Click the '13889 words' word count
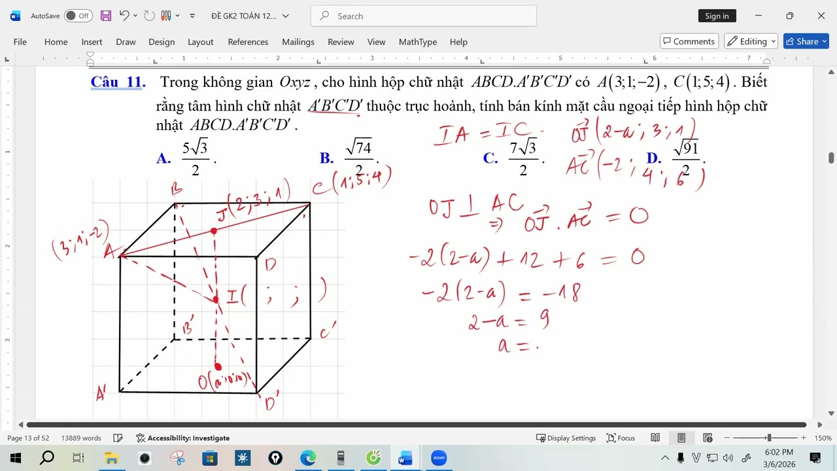Viewport: 837px width, 471px height. pos(81,438)
